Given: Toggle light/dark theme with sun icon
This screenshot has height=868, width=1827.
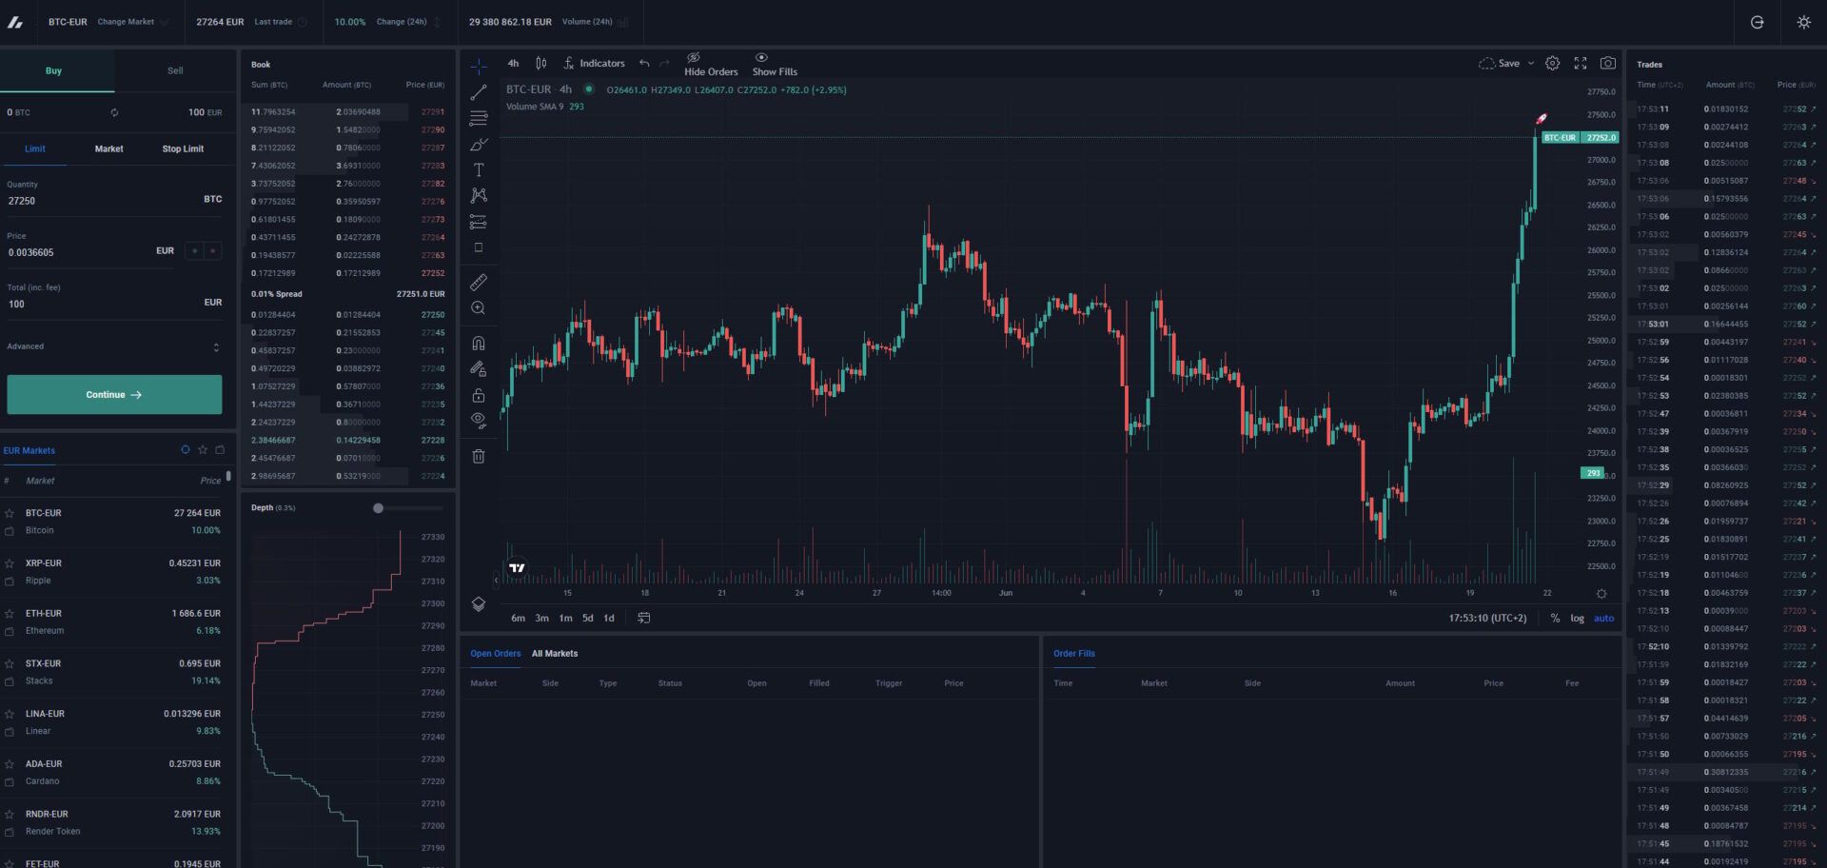Looking at the screenshot, I should pos(1803,22).
